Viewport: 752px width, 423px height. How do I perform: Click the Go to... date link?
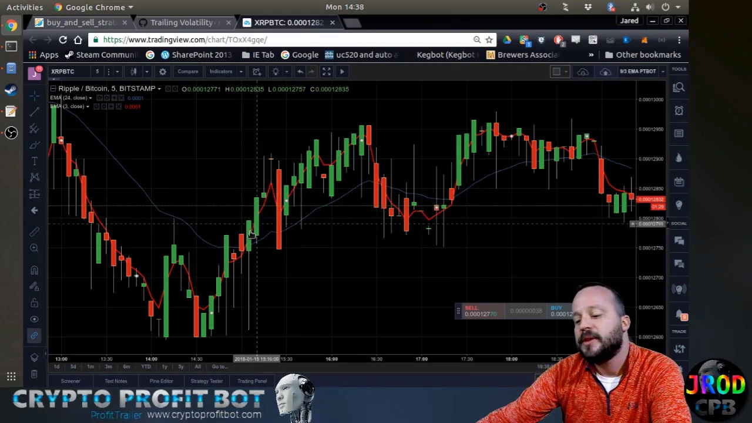coord(219,367)
